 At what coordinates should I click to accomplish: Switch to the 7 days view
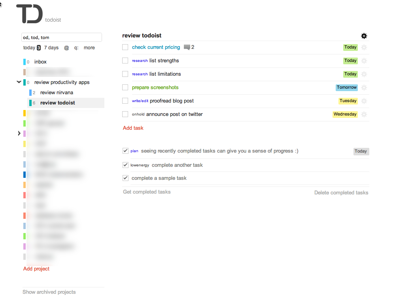[x=51, y=48]
